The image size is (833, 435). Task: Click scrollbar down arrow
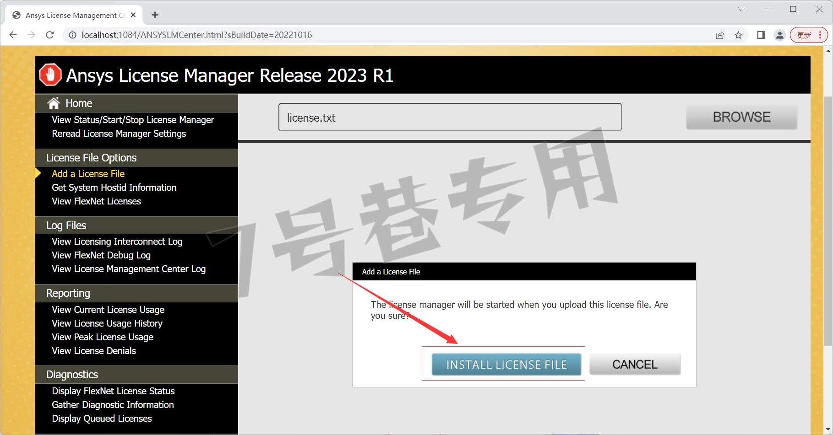click(828, 430)
